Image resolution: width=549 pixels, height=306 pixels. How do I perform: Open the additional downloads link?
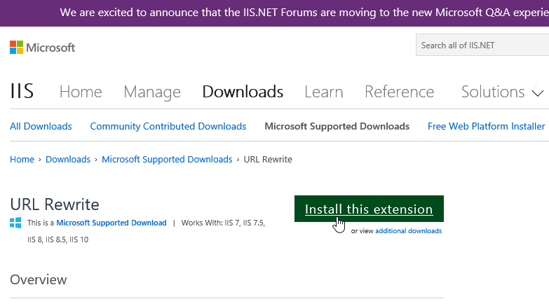point(408,231)
